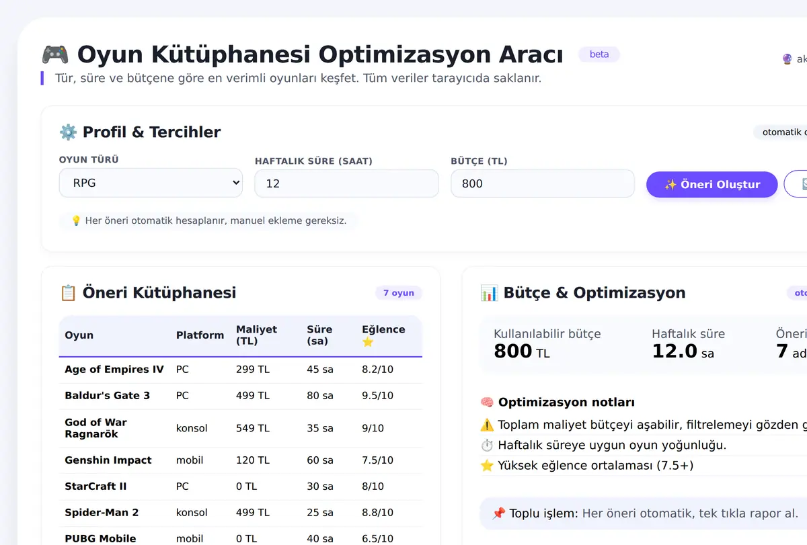The height and width of the screenshot is (545, 807).
Task: Click the Öneri Oluştur button
Action: point(712,185)
